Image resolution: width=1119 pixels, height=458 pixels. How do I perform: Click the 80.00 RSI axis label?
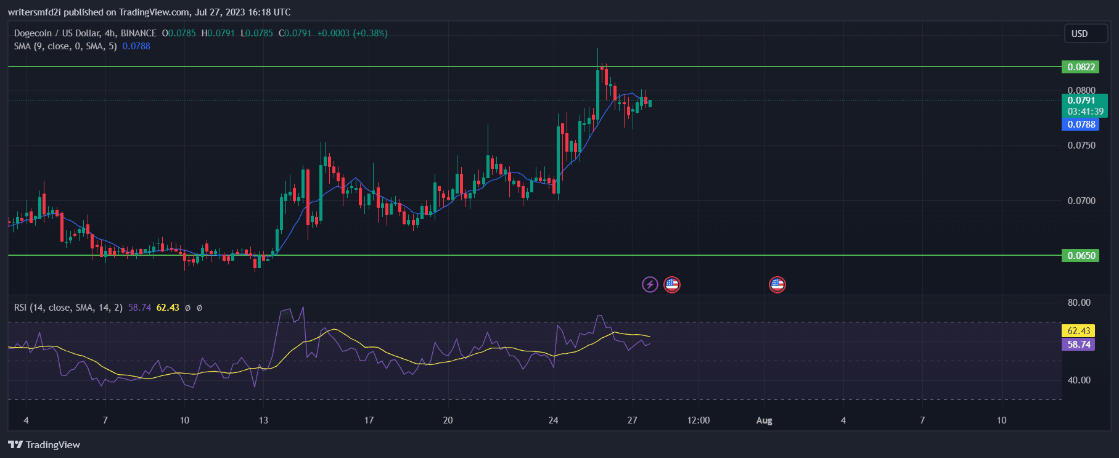1079,303
